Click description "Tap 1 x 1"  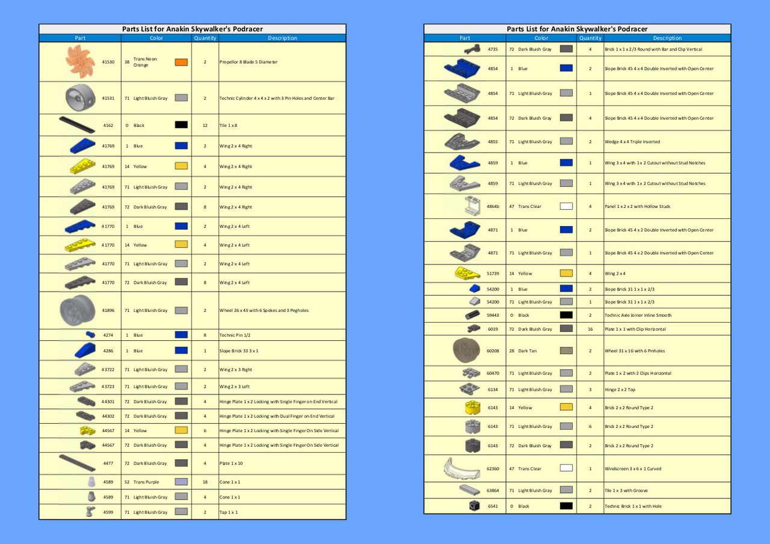tap(229, 512)
